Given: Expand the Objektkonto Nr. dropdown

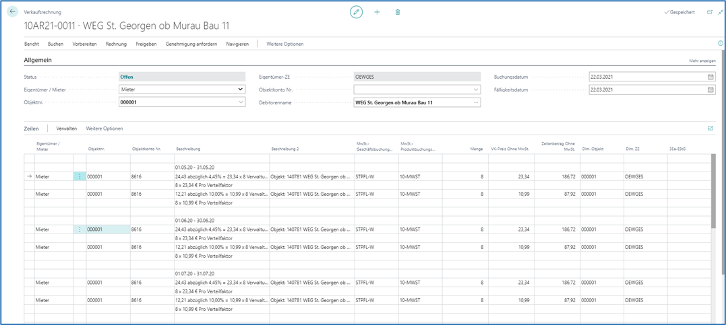Looking at the screenshot, I should coord(476,89).
